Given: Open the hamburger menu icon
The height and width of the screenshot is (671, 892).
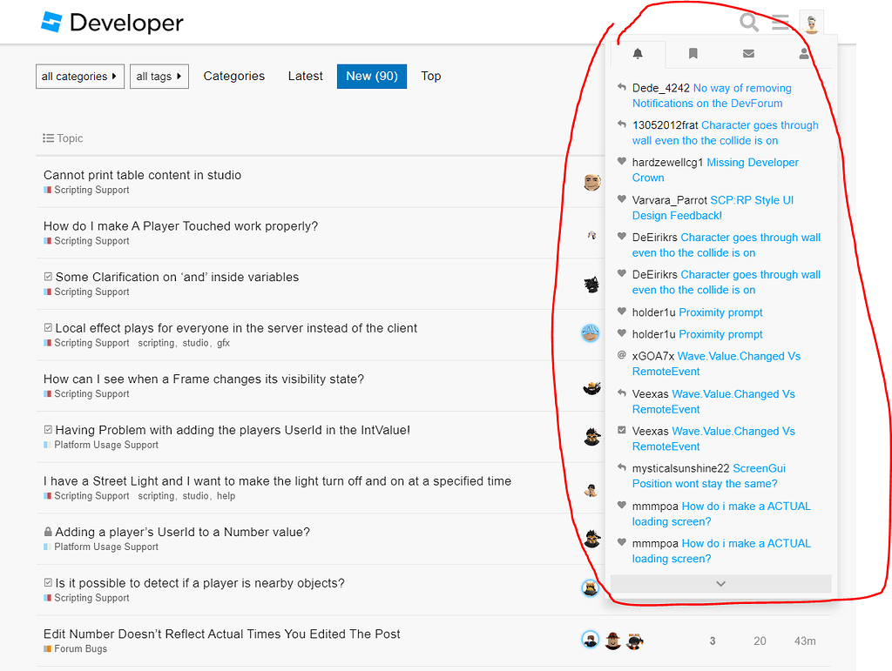Looking at the screenshot, I should [x=781, y=23].
